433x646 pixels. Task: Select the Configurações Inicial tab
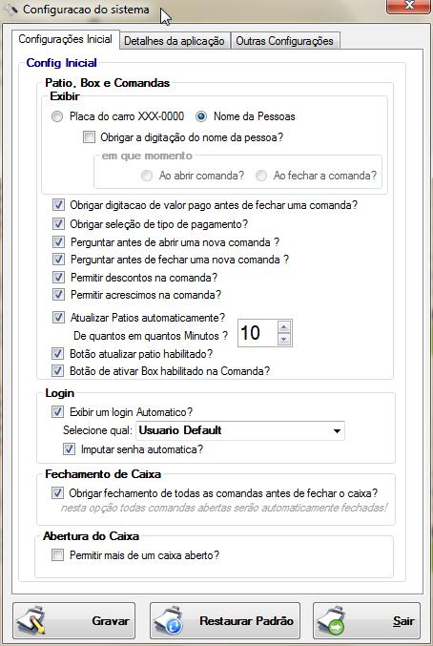(x=66, y=39)
